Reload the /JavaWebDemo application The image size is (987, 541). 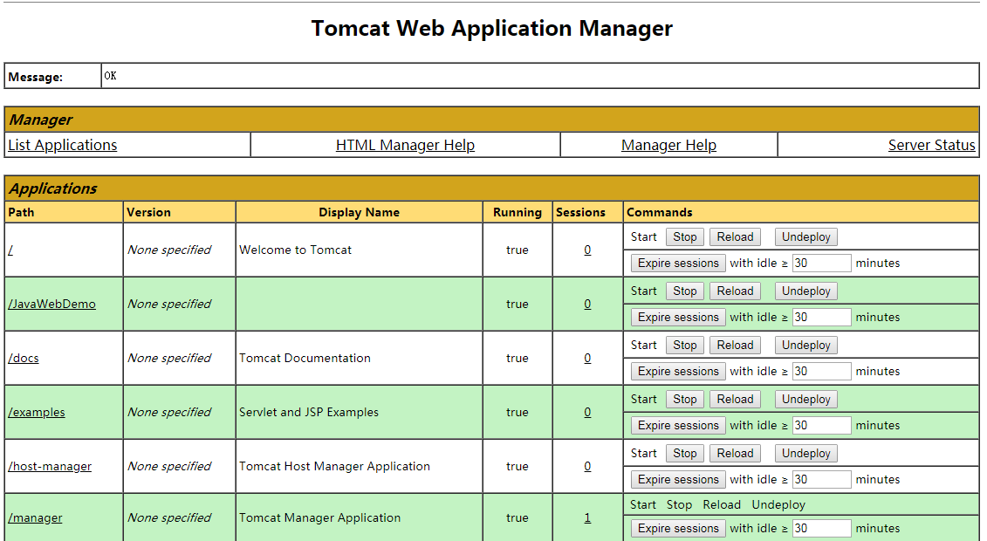(x=735, y=291)
